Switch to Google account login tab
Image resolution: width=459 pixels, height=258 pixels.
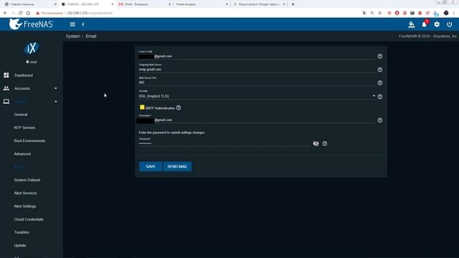click(x=260, y=4)
